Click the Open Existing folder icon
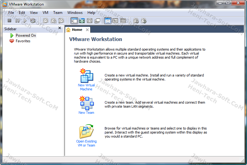The width and height of the screenshot is (247, 165). (86, 131)
